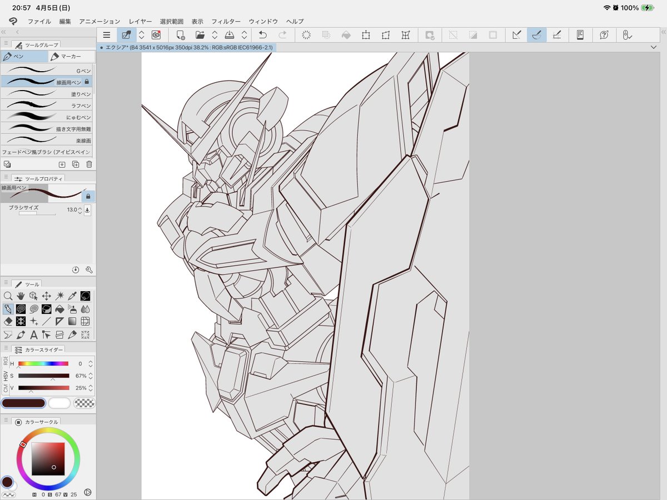Choose the Gペン sub tool
Viewport: 667px width, 500px height.
coord(47,71)
